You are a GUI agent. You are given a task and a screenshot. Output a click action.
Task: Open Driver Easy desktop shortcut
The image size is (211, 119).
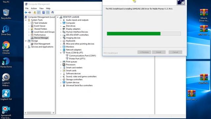(x=6, y=30)
